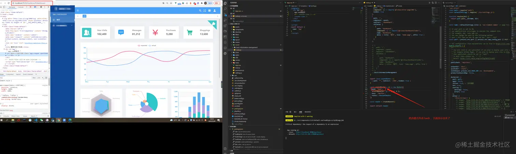Image resolution: width=516 pixels, height=154 pixels.
Task: Open WeChat from taskbar
Action: (41, 120)
